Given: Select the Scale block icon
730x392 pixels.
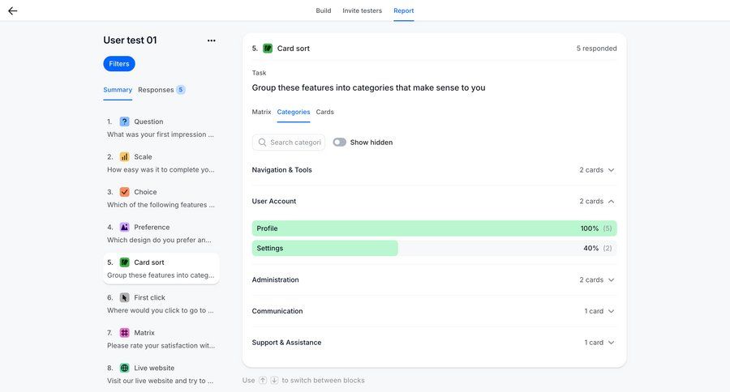Looking at the screenshot, I should pos(124,157).
